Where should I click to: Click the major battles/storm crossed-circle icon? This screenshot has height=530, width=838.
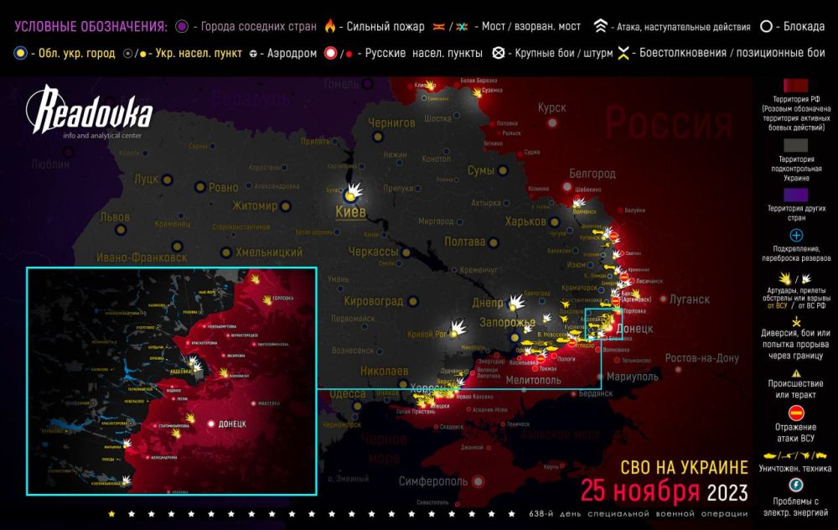(499, 54)
